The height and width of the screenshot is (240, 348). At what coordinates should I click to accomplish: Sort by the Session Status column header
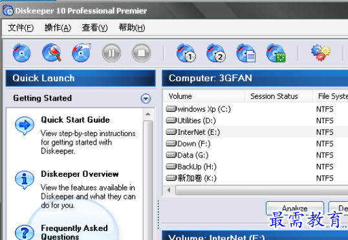coord(279,96)
